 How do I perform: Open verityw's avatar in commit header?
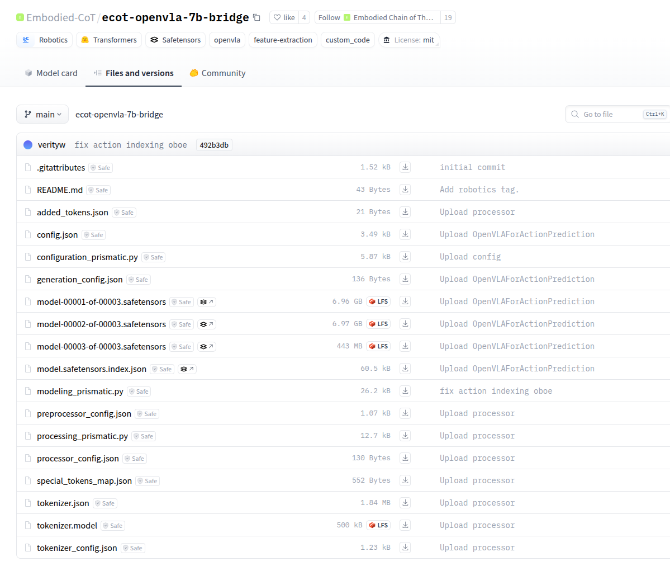click(x=28, y=145)
